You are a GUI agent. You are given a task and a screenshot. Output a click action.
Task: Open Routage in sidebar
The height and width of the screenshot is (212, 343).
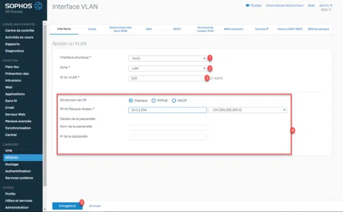tap(12, 164)
